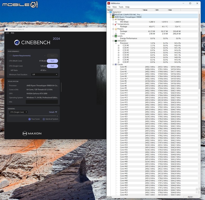Screen dimensions: 205x200
Task: Click the ranking score slider bar
Action: click(33, 116)
